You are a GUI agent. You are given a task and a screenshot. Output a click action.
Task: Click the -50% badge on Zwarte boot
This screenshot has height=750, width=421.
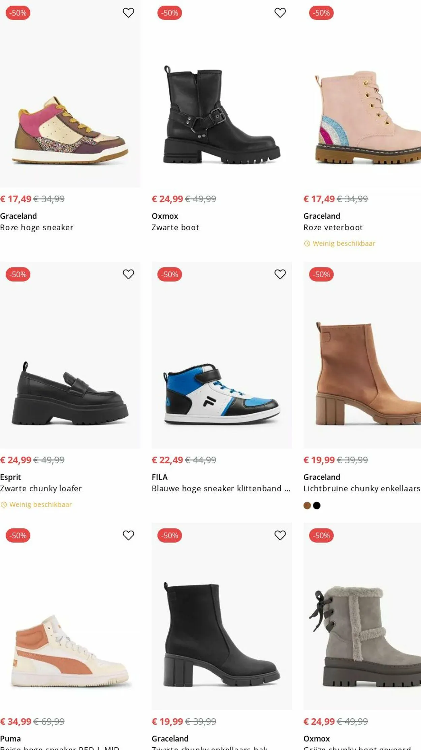(x=169, y=13)
